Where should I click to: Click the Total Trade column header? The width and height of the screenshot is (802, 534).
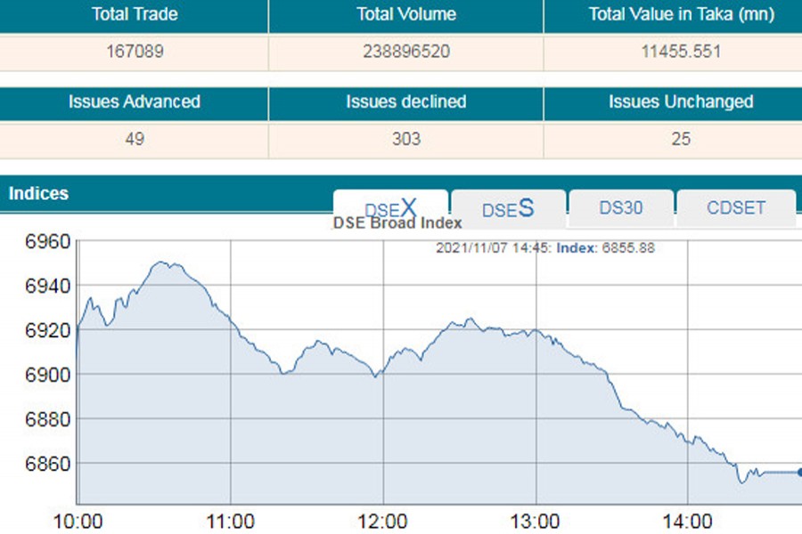(134, 15)
